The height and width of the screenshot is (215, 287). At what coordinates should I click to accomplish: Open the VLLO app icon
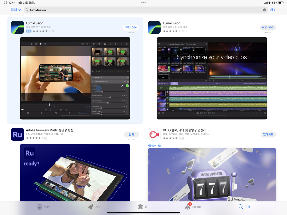click(154, 134)
